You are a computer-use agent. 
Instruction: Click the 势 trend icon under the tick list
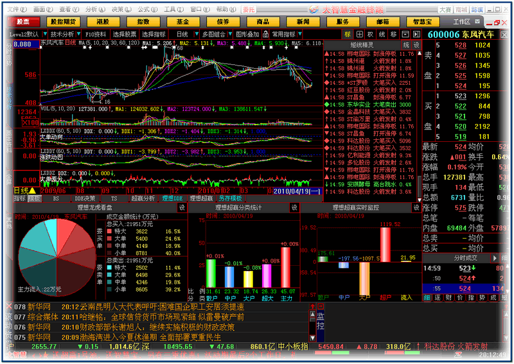(x=483, y=297)
